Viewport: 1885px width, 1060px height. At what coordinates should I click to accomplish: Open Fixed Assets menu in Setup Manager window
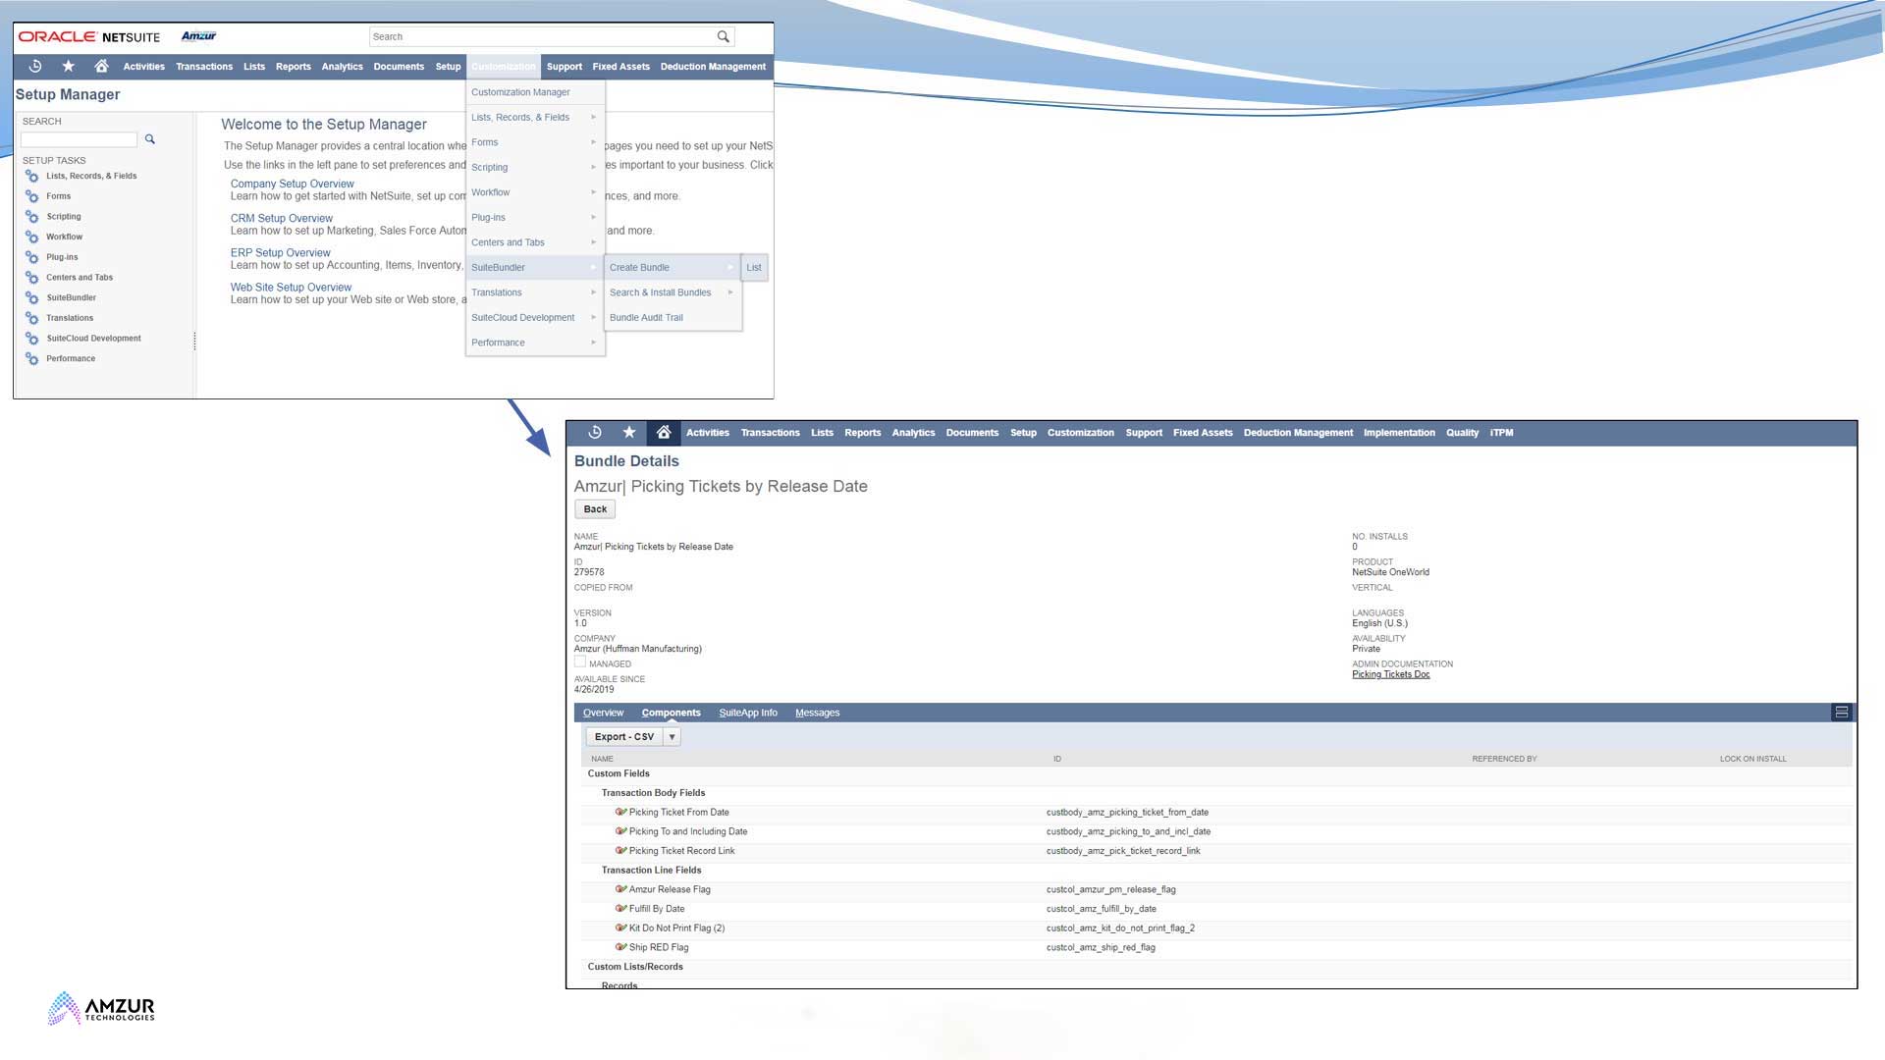[620, 67]
